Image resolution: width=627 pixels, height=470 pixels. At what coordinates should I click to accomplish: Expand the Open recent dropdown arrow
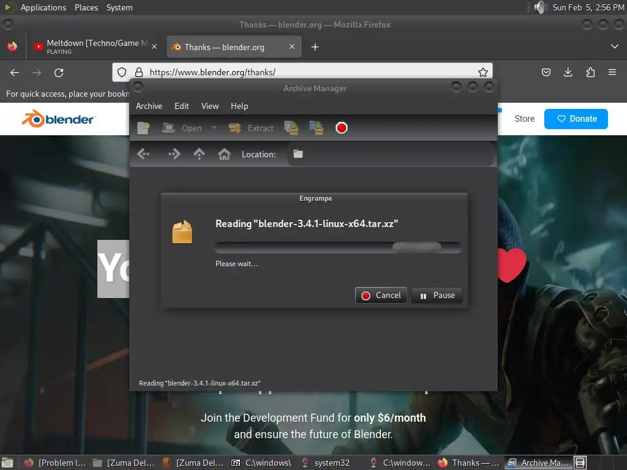tap(214, 128)
